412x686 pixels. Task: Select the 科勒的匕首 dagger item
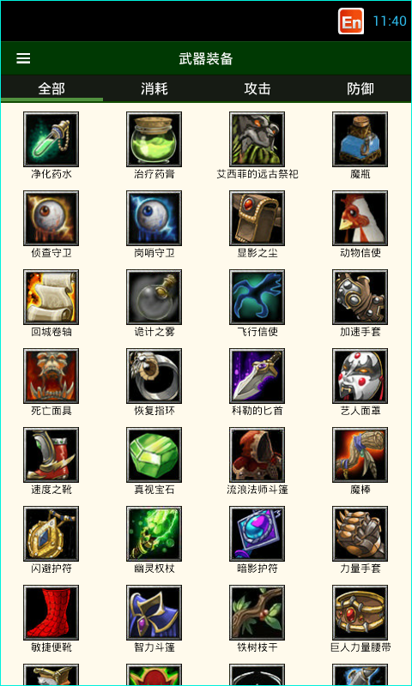tap(257, 376)
